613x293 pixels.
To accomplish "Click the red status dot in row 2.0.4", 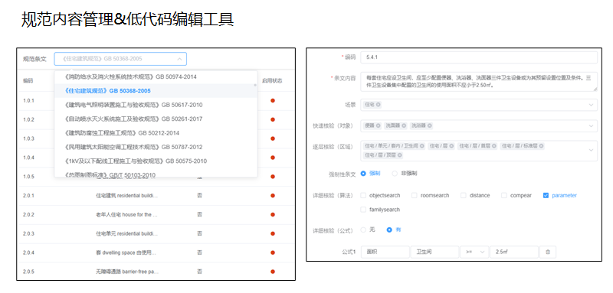I will tap(273, 252).
